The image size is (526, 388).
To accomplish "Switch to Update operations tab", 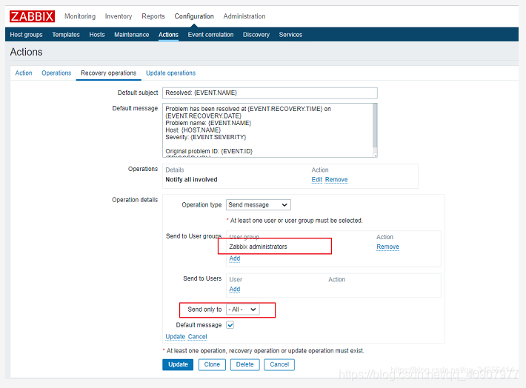I will tap(170, 73).
